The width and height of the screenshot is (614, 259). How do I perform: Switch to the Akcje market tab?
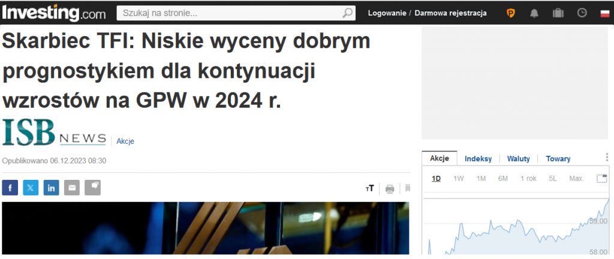440,158
